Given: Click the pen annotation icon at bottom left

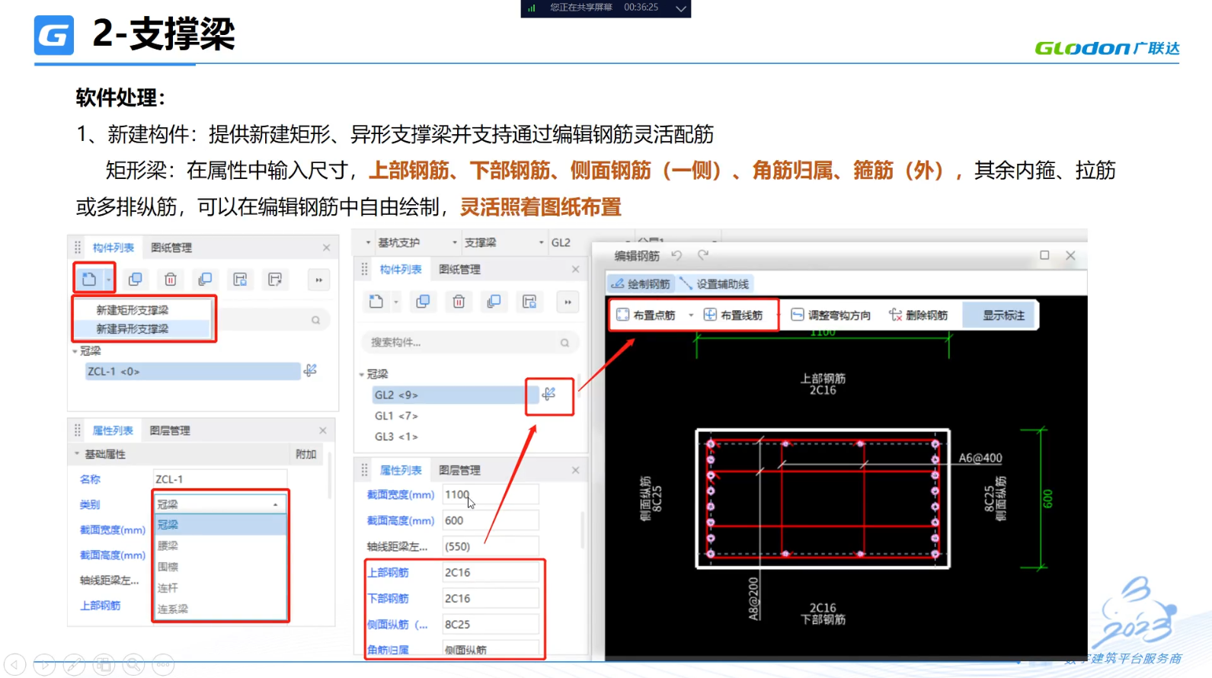Looking at the screenshot, I should point(74,665).
